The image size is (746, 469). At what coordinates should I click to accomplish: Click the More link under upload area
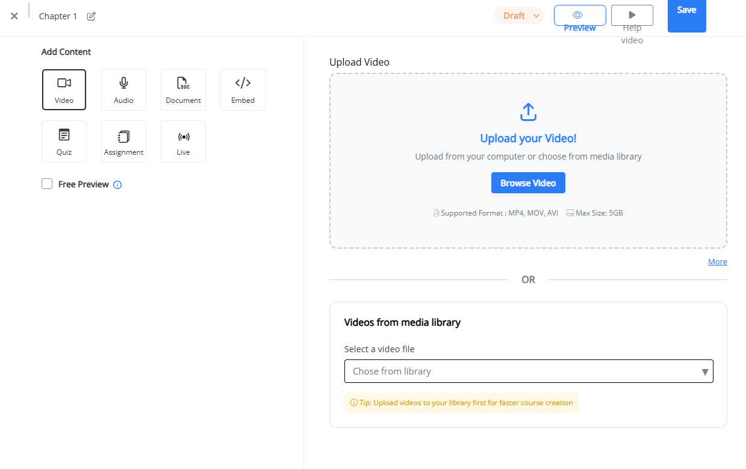[x=717, y=262]
